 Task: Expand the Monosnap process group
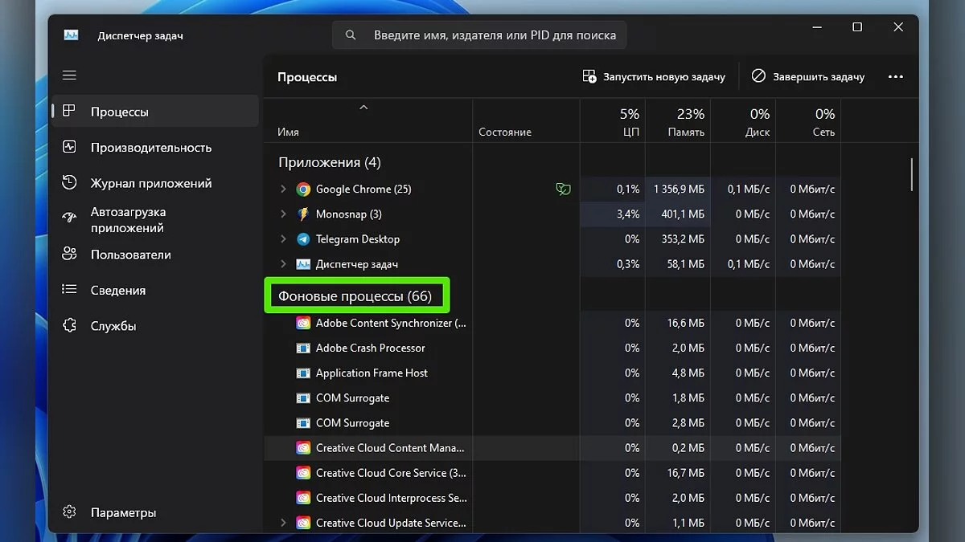pos(283,214)
